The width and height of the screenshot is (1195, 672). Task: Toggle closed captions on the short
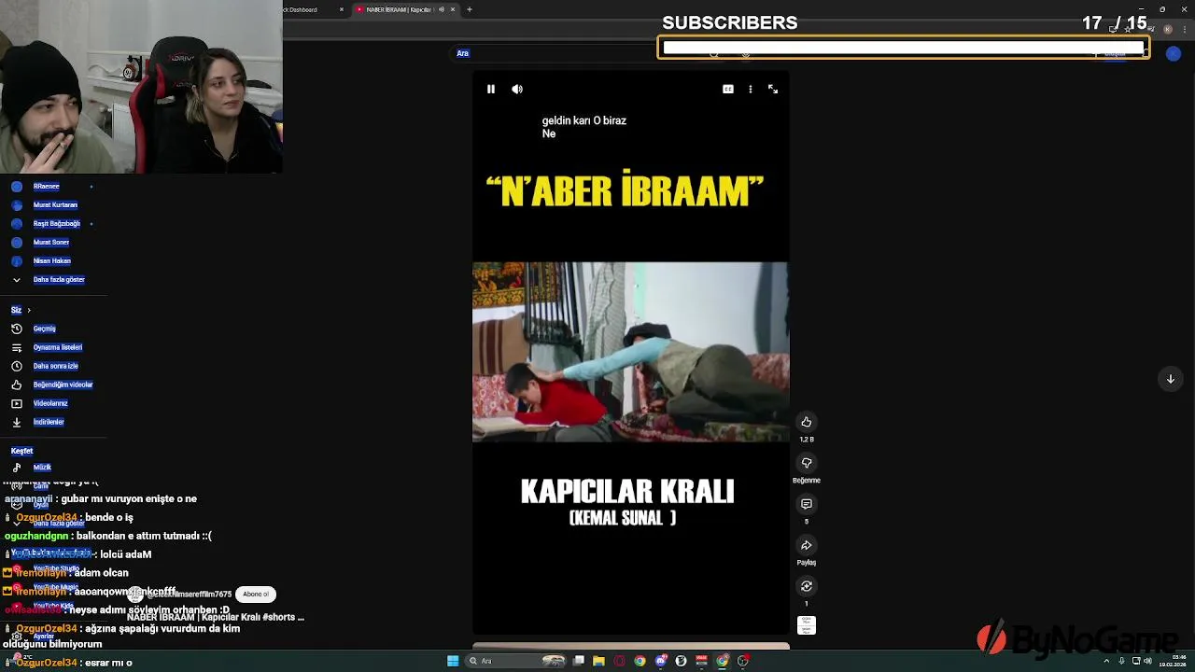coord(728,89)
